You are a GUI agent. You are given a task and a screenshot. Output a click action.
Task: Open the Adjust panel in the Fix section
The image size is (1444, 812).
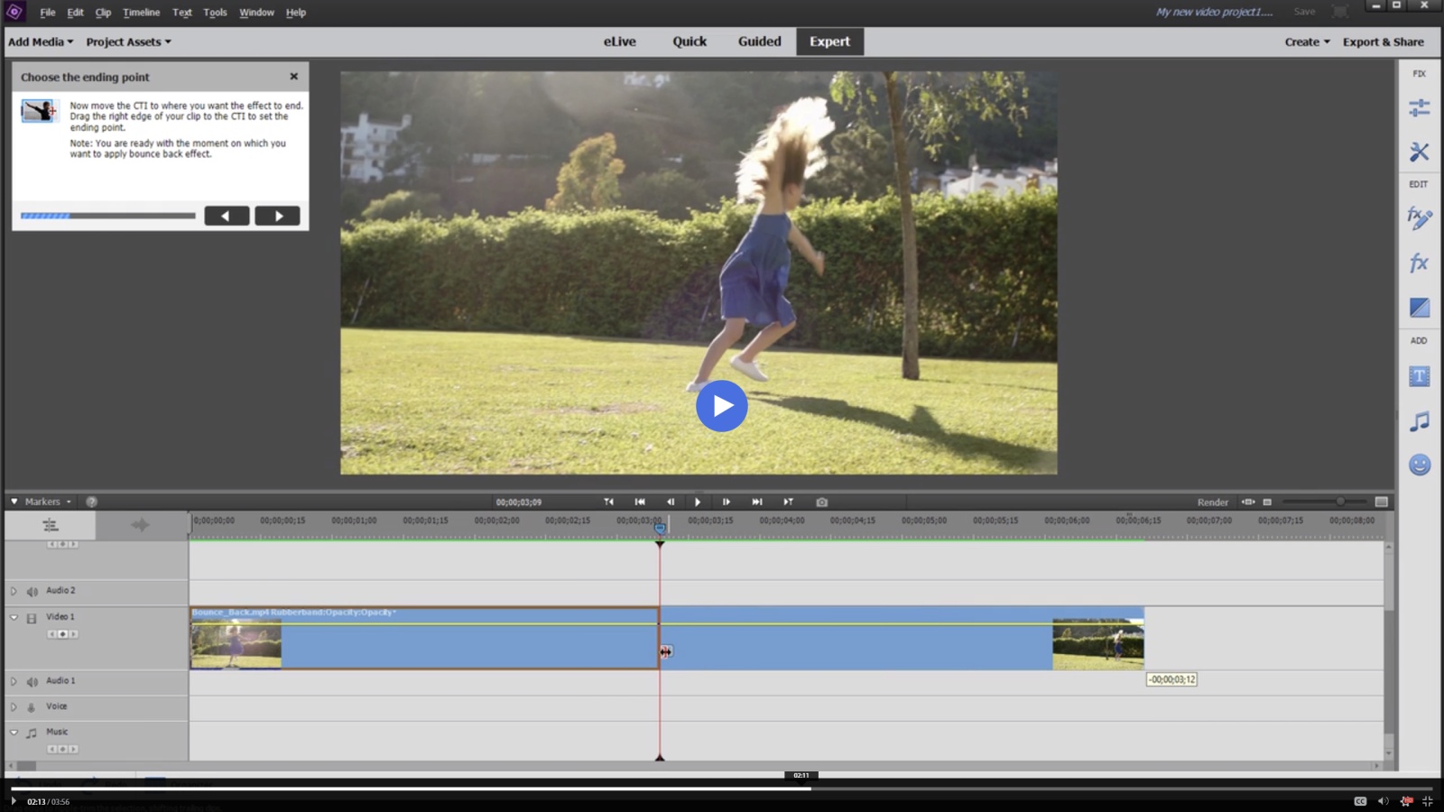(1418, 107)
